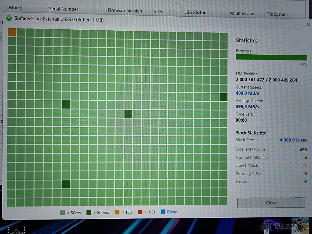The width and height of the screenshot is (312, 234).
Task: Select the dark green block in grid center
Action: (128, 114)
